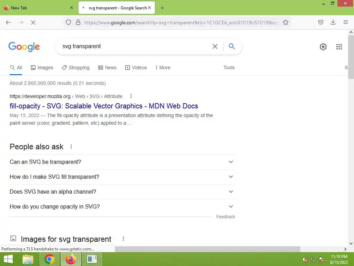Open the Firefox hamburger application menu
The image size is (354, 266).
[346, 22]
